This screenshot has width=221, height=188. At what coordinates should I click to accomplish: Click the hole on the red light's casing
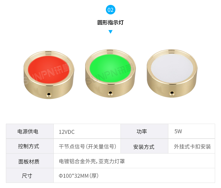49,94
